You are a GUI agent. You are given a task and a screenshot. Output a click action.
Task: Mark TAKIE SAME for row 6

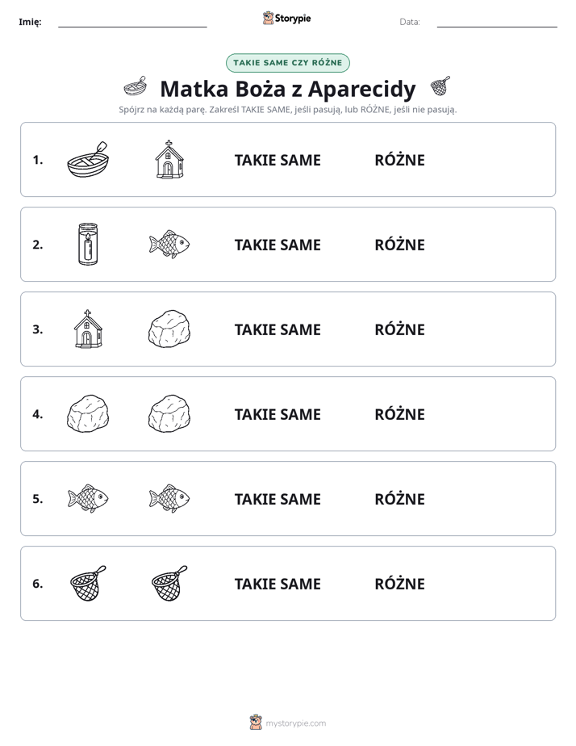[x=278, y=584]
